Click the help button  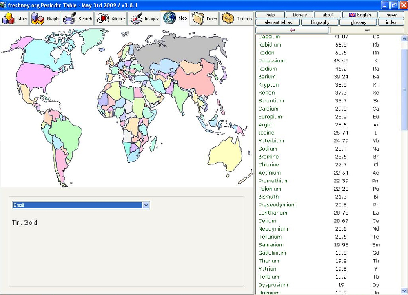tap(271, 15)
